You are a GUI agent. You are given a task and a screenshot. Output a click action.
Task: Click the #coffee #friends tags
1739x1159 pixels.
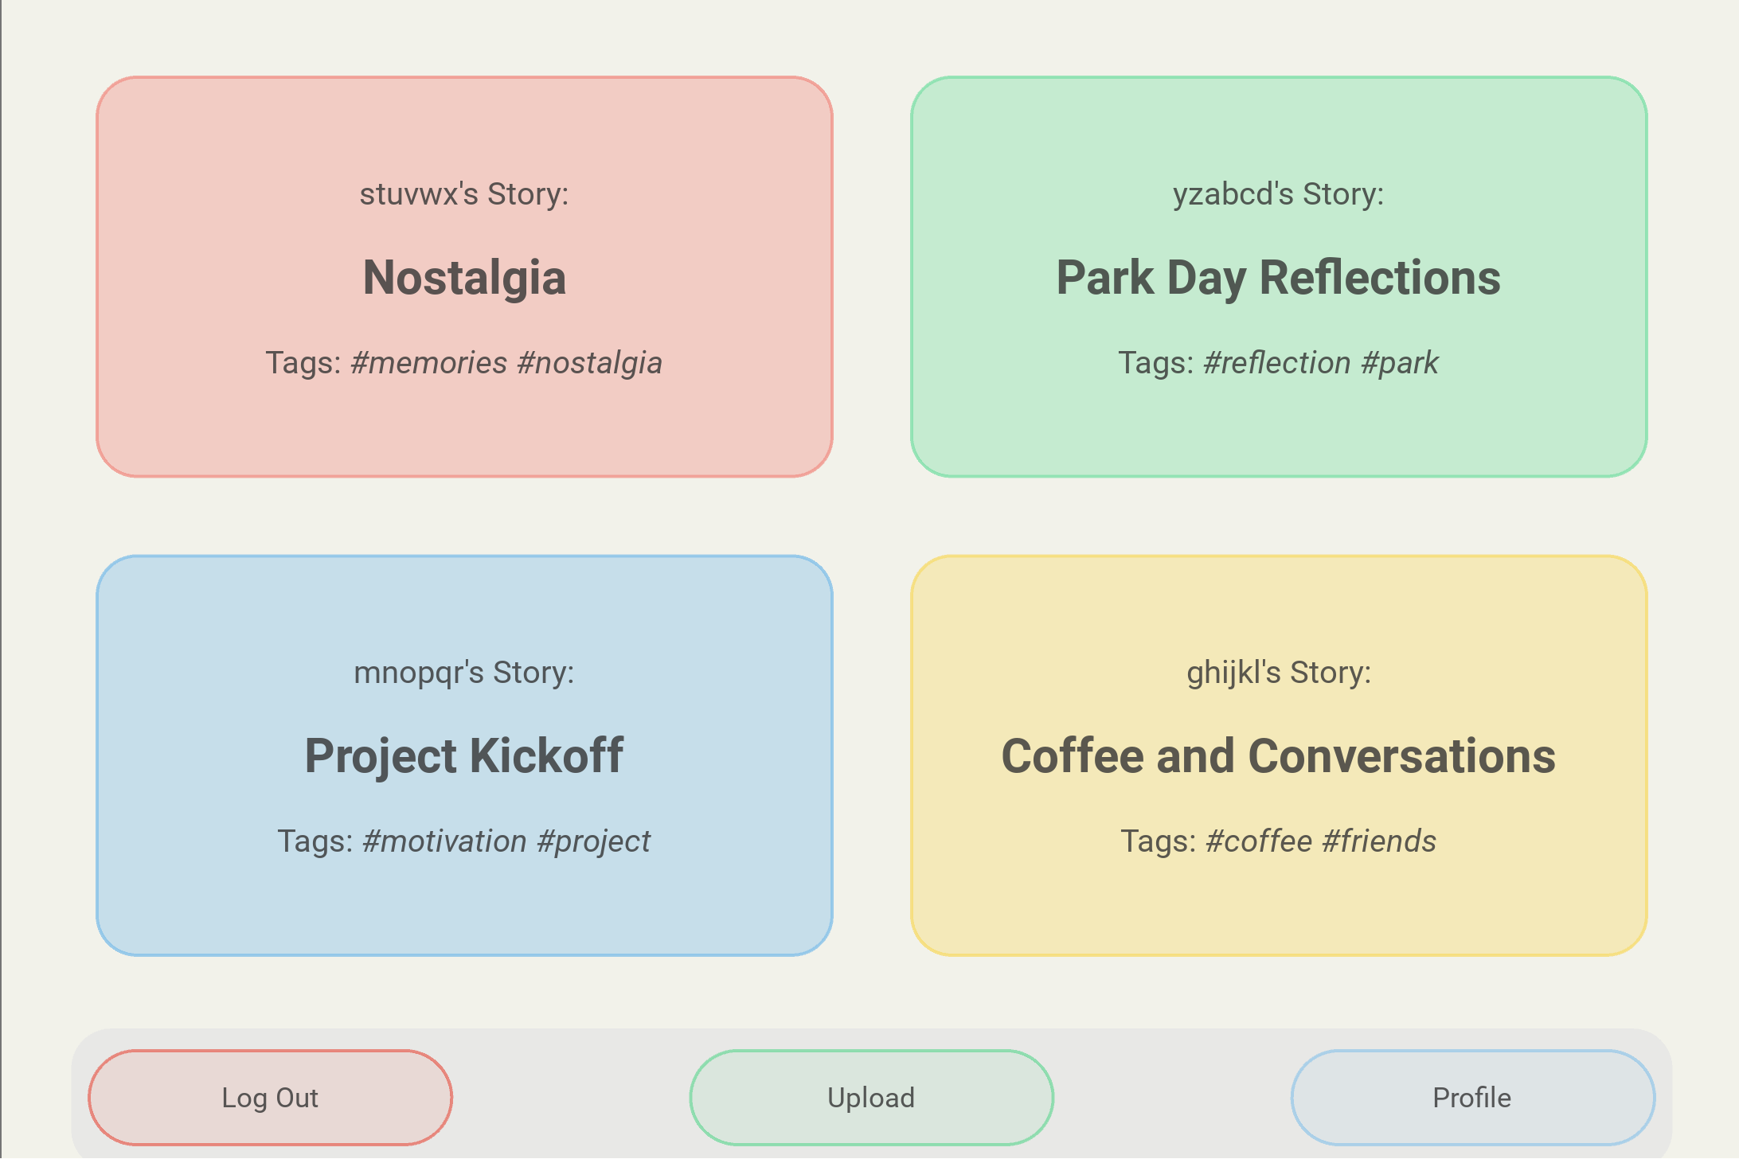pyautogui.click(x=1320, y=841)
